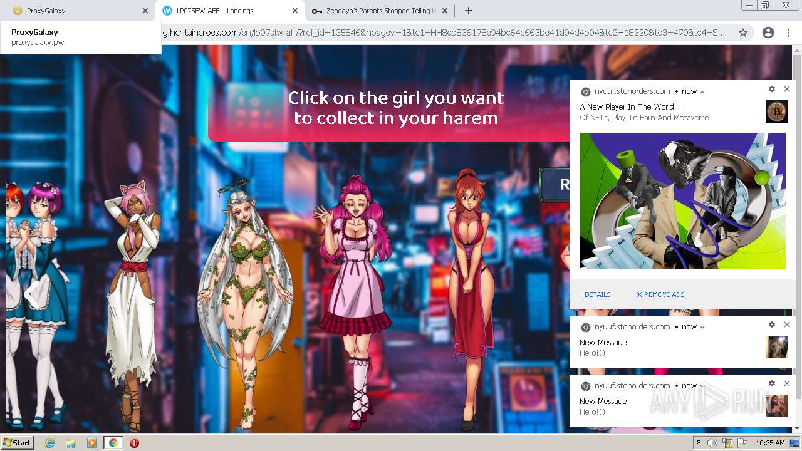Image resolution: width=802 pixels, height=451 pixels.
Task: Open settings gear on first New Message notification
Action: pos(772,324)
